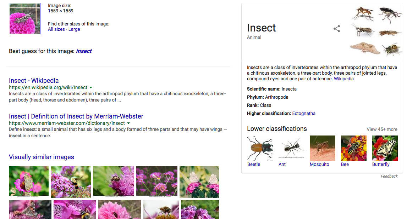The width and height of the screenshot is (407, 219).
Task: Open the best guess 'insect' link
Action: tap(84, 51)
